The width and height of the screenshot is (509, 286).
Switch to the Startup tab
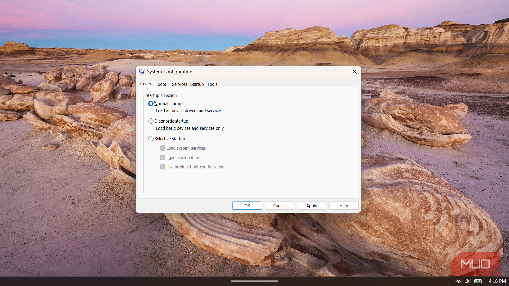click(197, 84)
